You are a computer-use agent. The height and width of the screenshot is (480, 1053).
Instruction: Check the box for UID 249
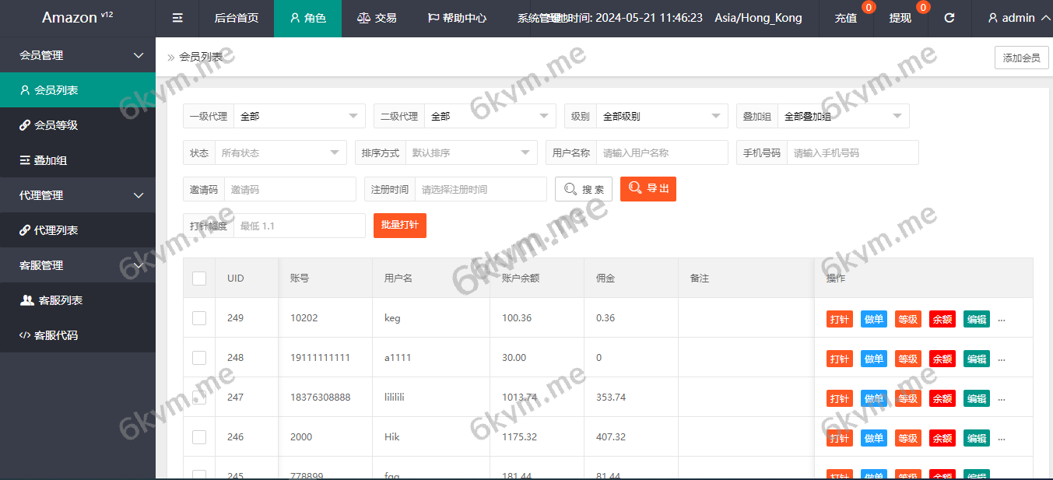pyautogui.click(x=199, y=318)
